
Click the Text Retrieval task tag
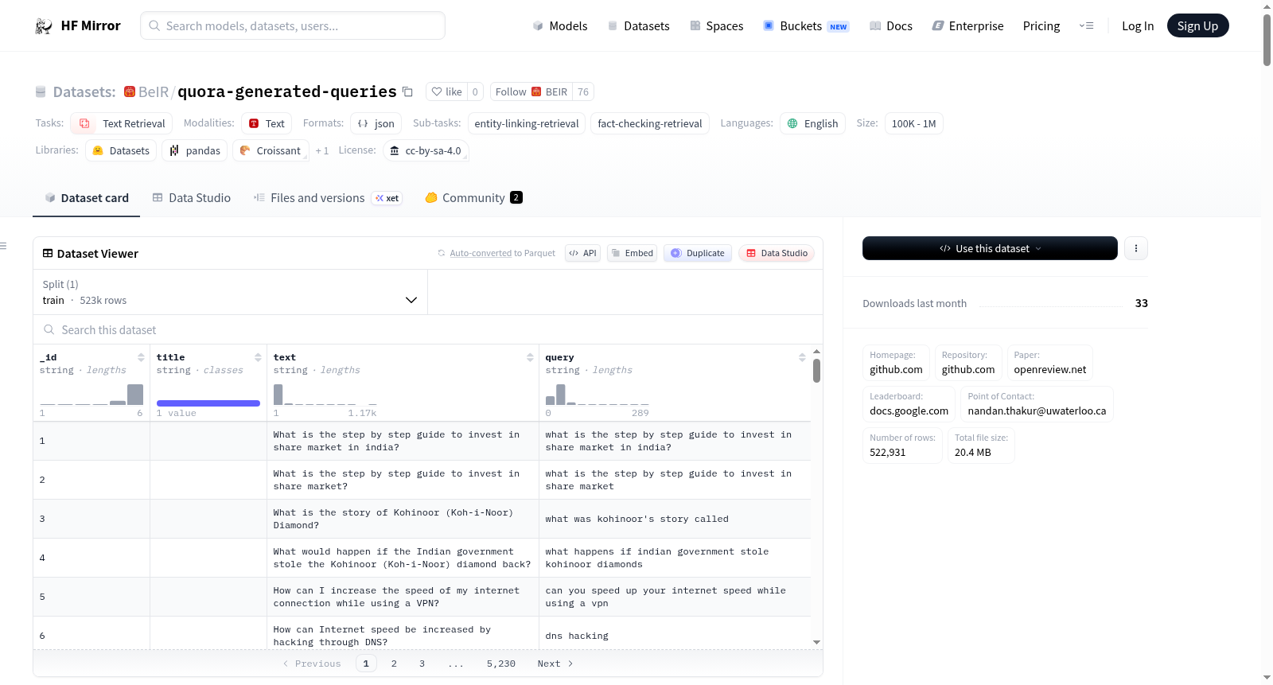[x=122, y=123]
